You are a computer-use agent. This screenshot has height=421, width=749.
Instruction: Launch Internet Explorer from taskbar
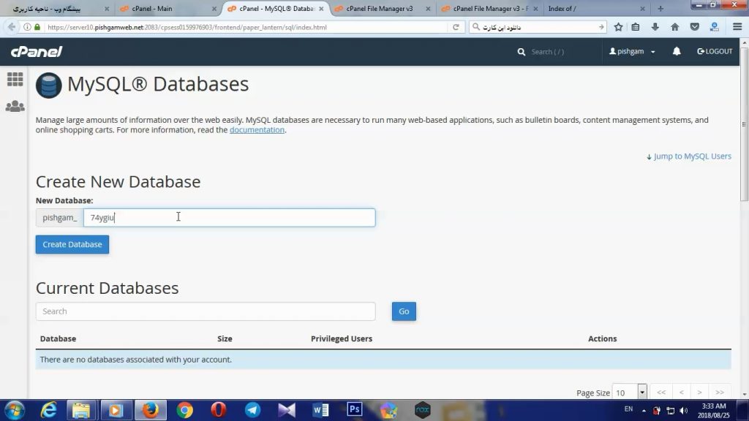pos(48,410)
